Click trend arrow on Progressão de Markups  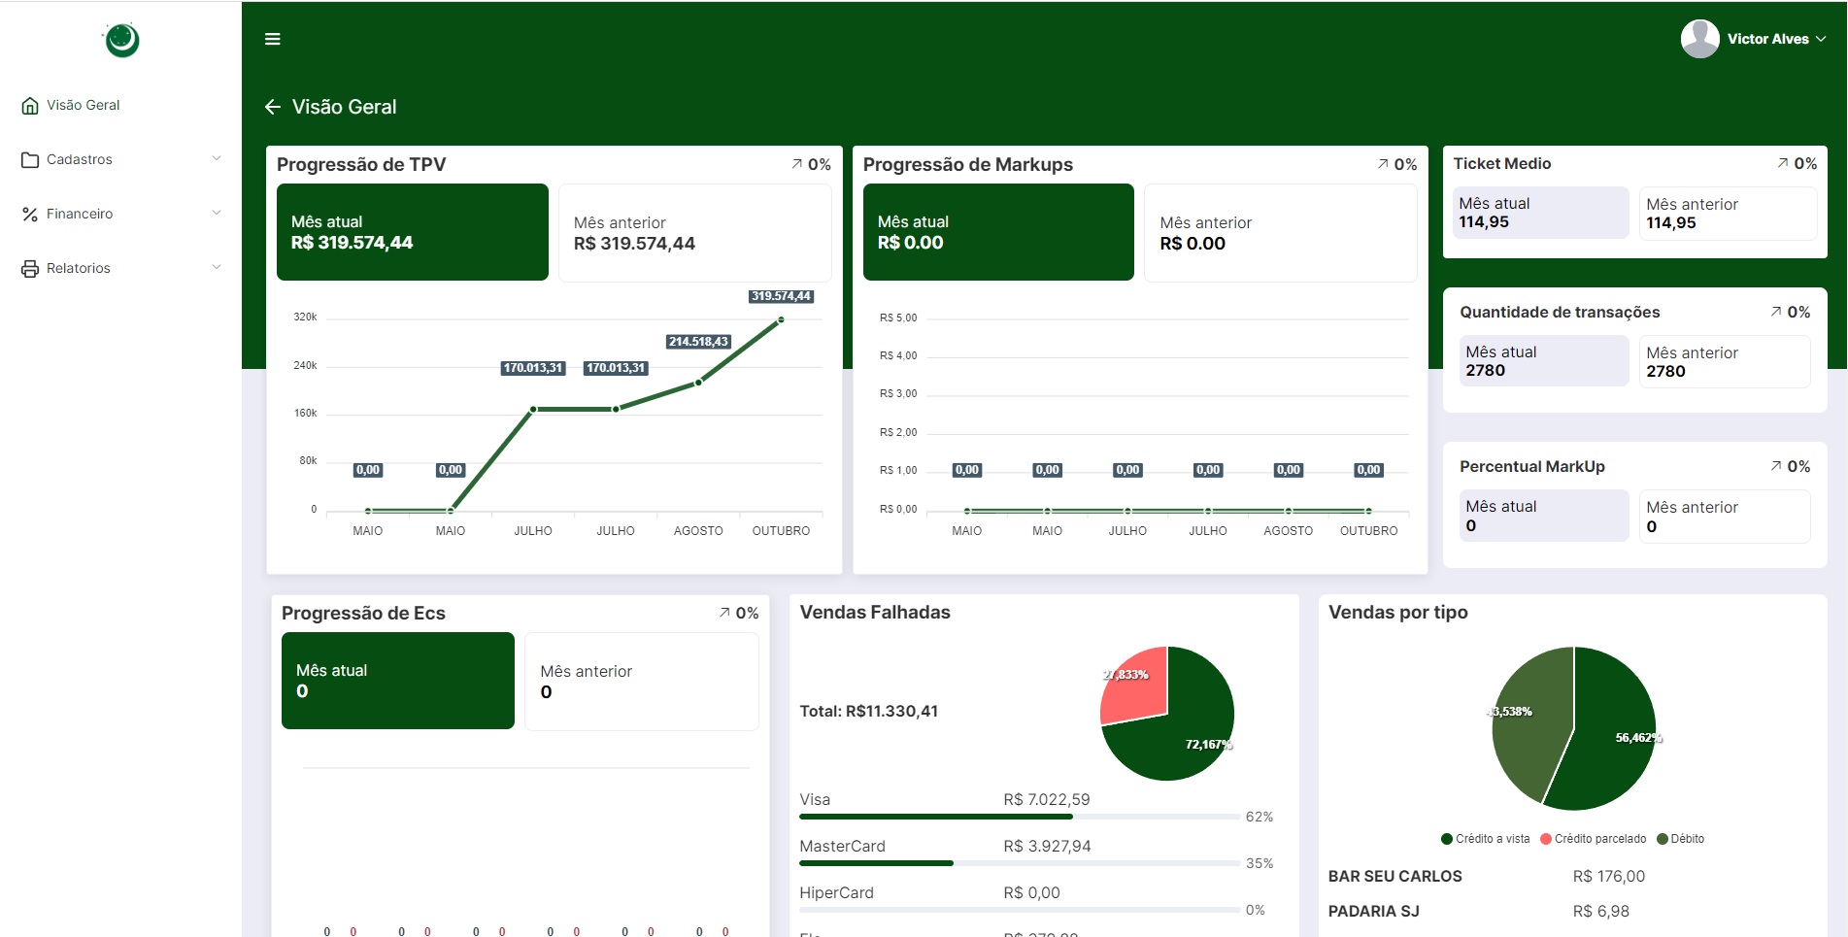[x=1384, y=164]
